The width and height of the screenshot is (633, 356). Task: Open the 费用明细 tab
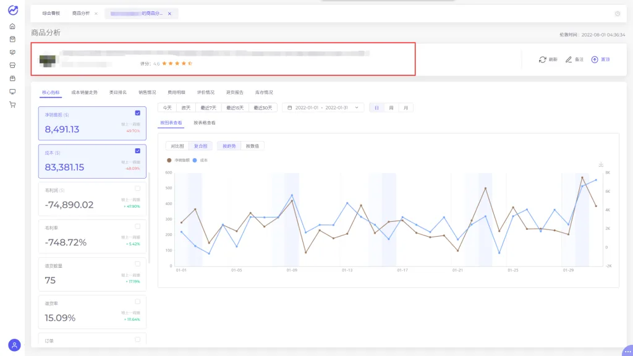pos(176,93)
